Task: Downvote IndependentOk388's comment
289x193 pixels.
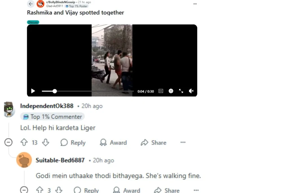Action: coord(45,142)
